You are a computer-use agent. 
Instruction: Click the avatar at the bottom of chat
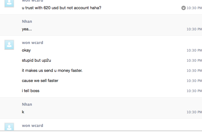[9, 127]
